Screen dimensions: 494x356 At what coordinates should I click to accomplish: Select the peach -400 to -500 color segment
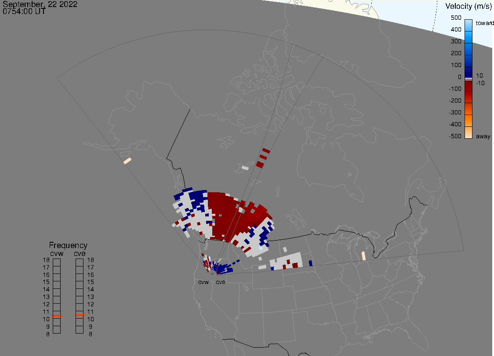469,133
